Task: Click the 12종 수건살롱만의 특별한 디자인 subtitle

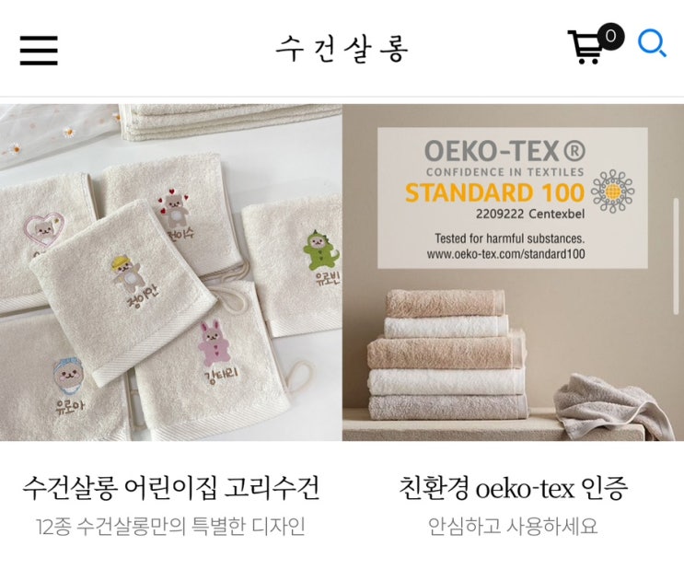Action: (x=170, y=527)
